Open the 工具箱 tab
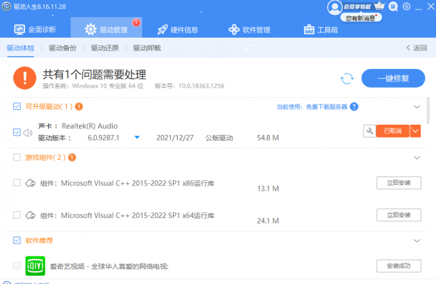 pos(321,29)
